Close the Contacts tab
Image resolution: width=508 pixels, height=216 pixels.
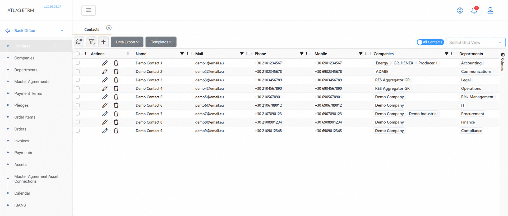[109, 28]
